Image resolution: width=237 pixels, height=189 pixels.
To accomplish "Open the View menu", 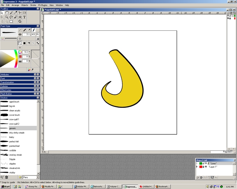I will [51, 5].
